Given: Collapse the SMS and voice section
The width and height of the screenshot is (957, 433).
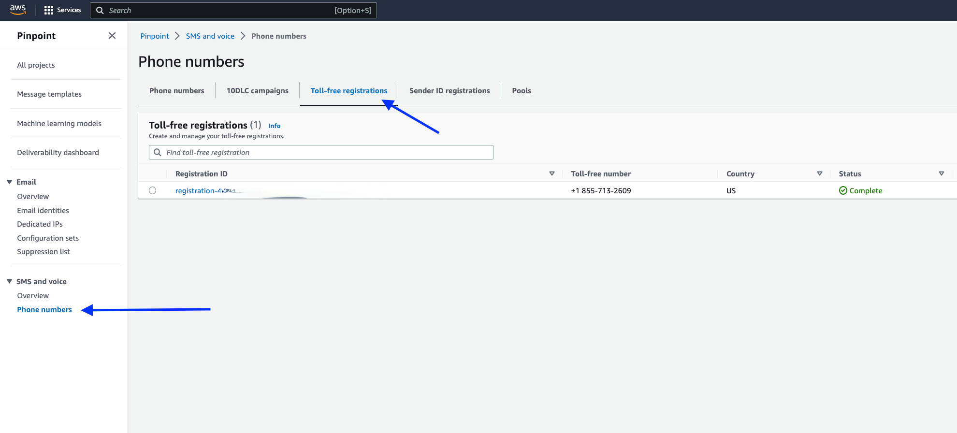Looking at the screenshot, I should point(9,281).
